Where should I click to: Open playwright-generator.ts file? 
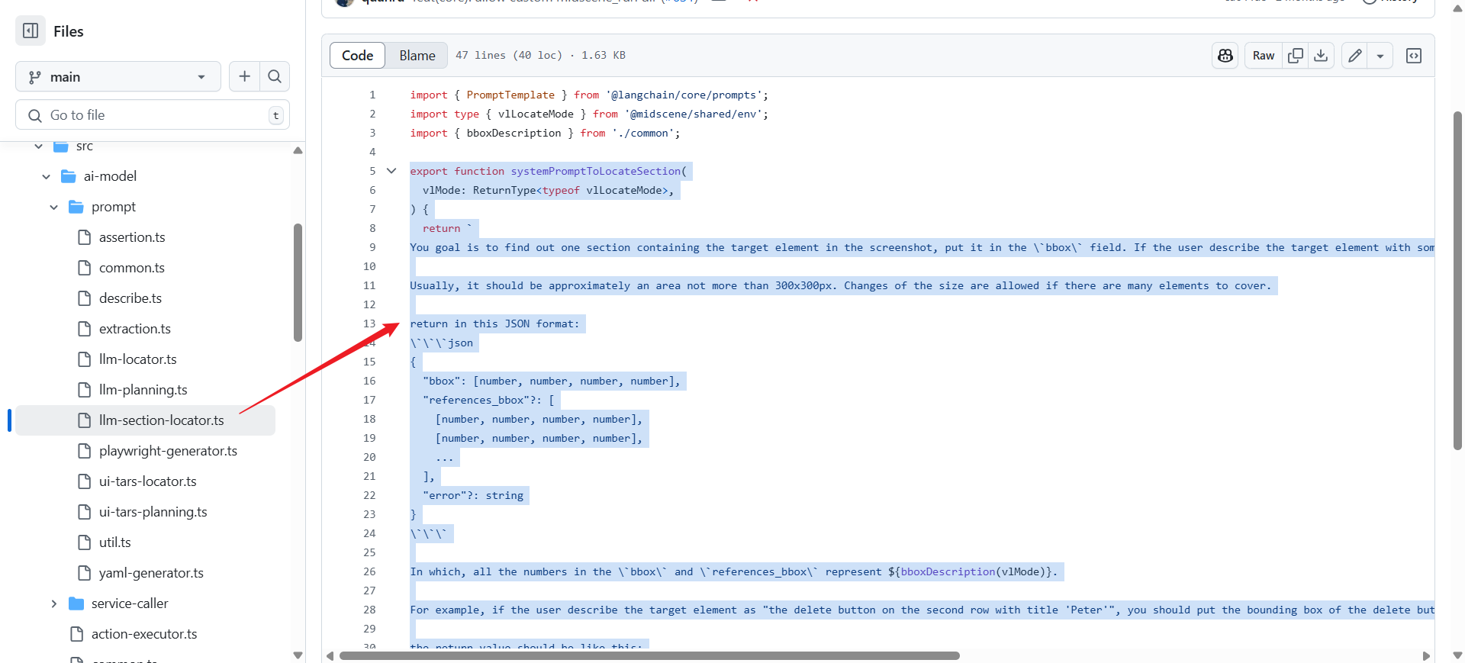[x=168, y=451]
